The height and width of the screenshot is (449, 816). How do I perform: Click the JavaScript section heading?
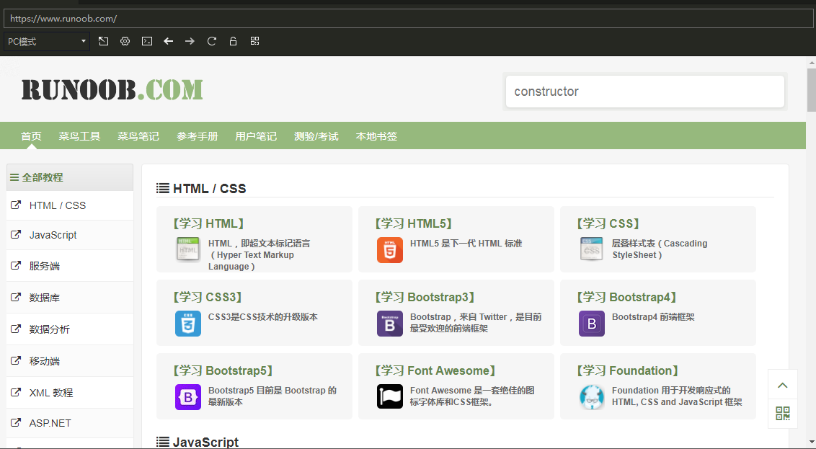tap(198, 443)
